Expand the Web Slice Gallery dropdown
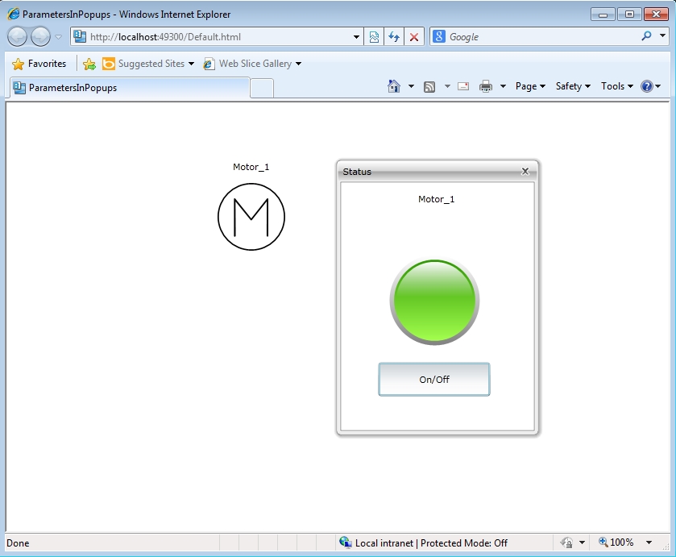 299,64
